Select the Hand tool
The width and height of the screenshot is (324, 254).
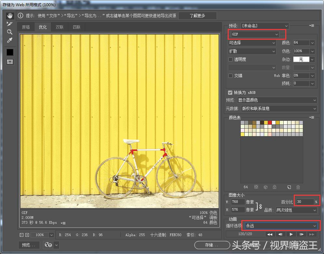10,15
